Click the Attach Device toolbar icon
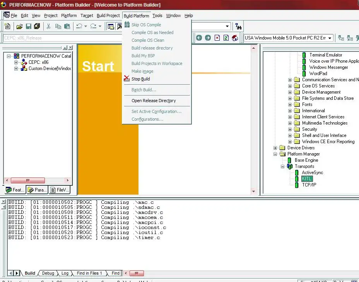The height and width of the screenshot is (282, 359). pyautogui.click(x=341, y=38)
